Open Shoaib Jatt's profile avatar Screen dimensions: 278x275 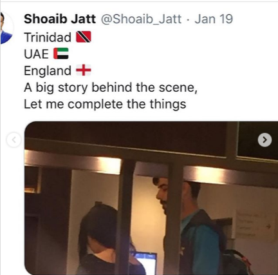tap(6, 28)
